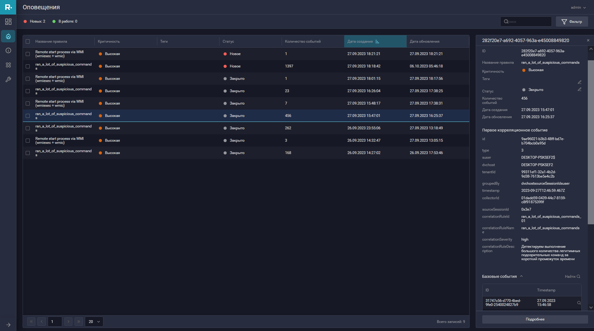Viewport: 594px width, 331px height.
Task: Click the 168 event count cell
Action: [x=288, y=153]
